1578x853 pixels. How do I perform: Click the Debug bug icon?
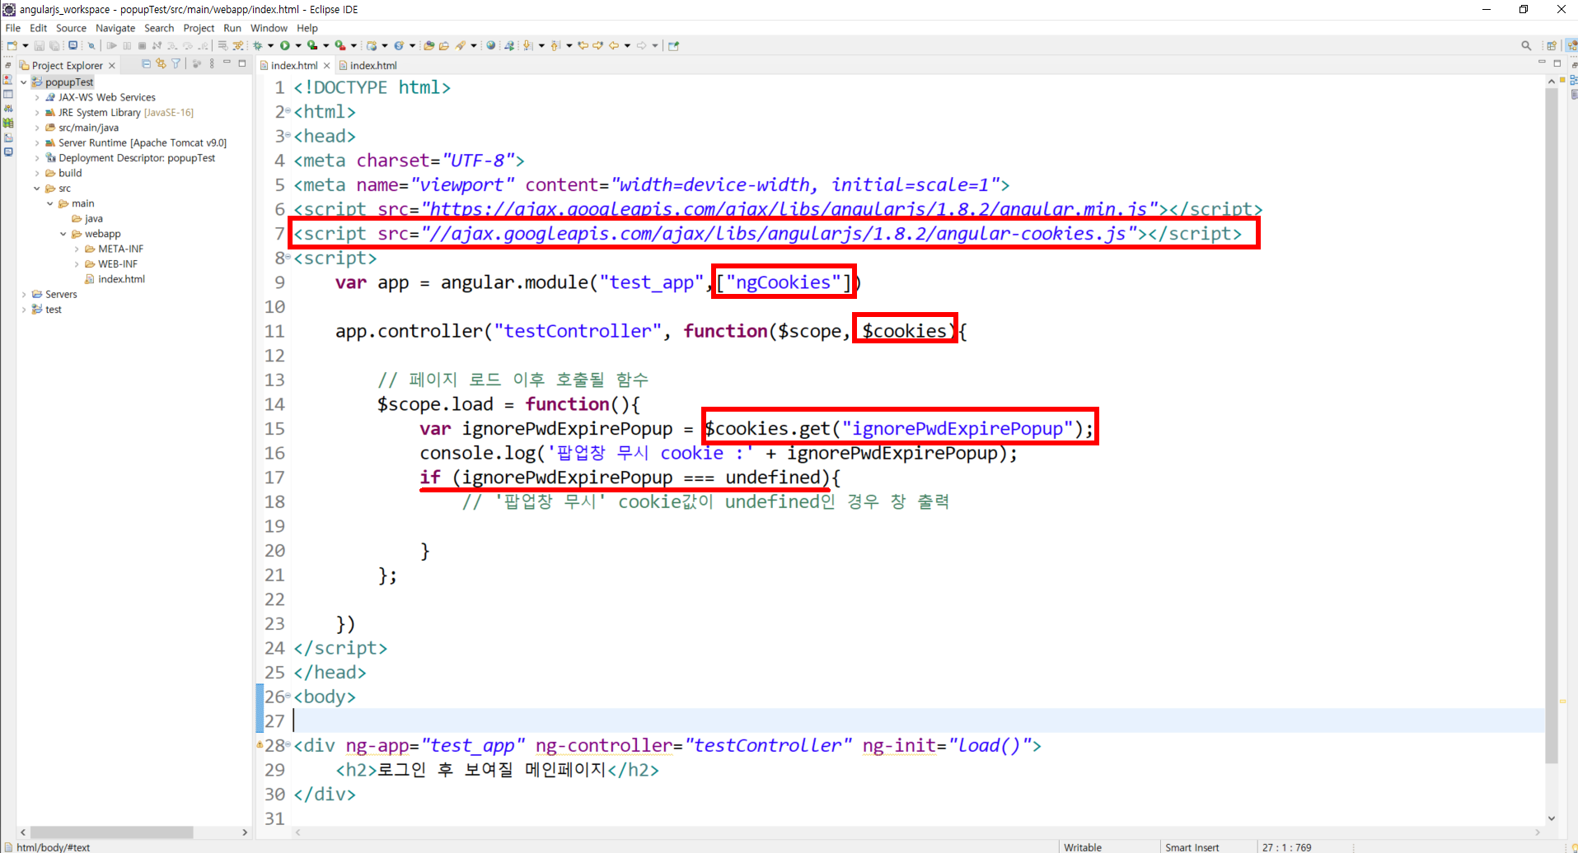(257, 45)
